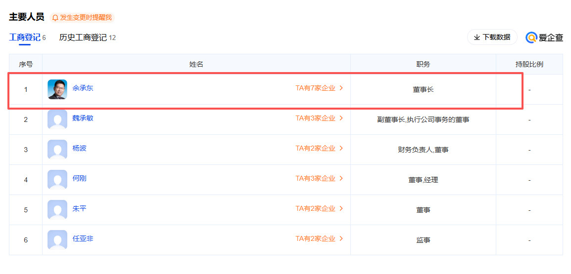Click 朱平's default avatar icon

click(57, 210)
